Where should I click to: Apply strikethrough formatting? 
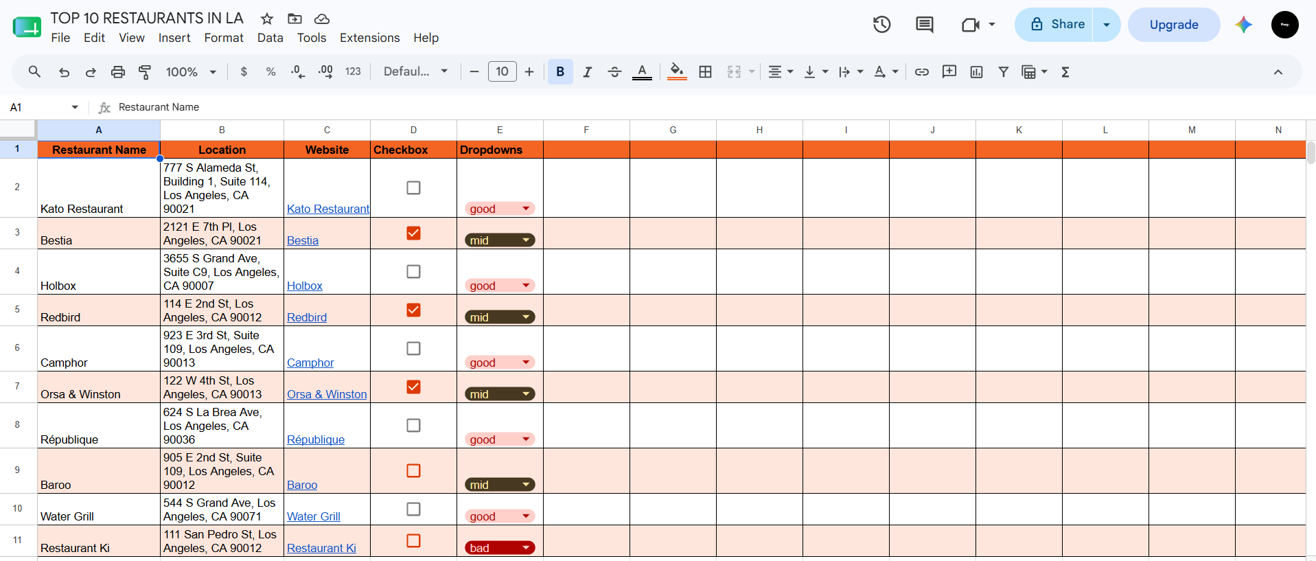(x=614, y=71)
